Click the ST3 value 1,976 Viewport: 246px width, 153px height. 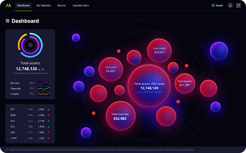41,127
